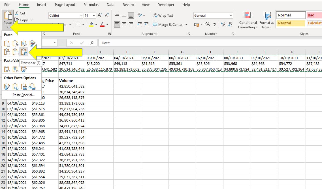
Task: Open the Developer ribbon tab
Action: point(166,5)
